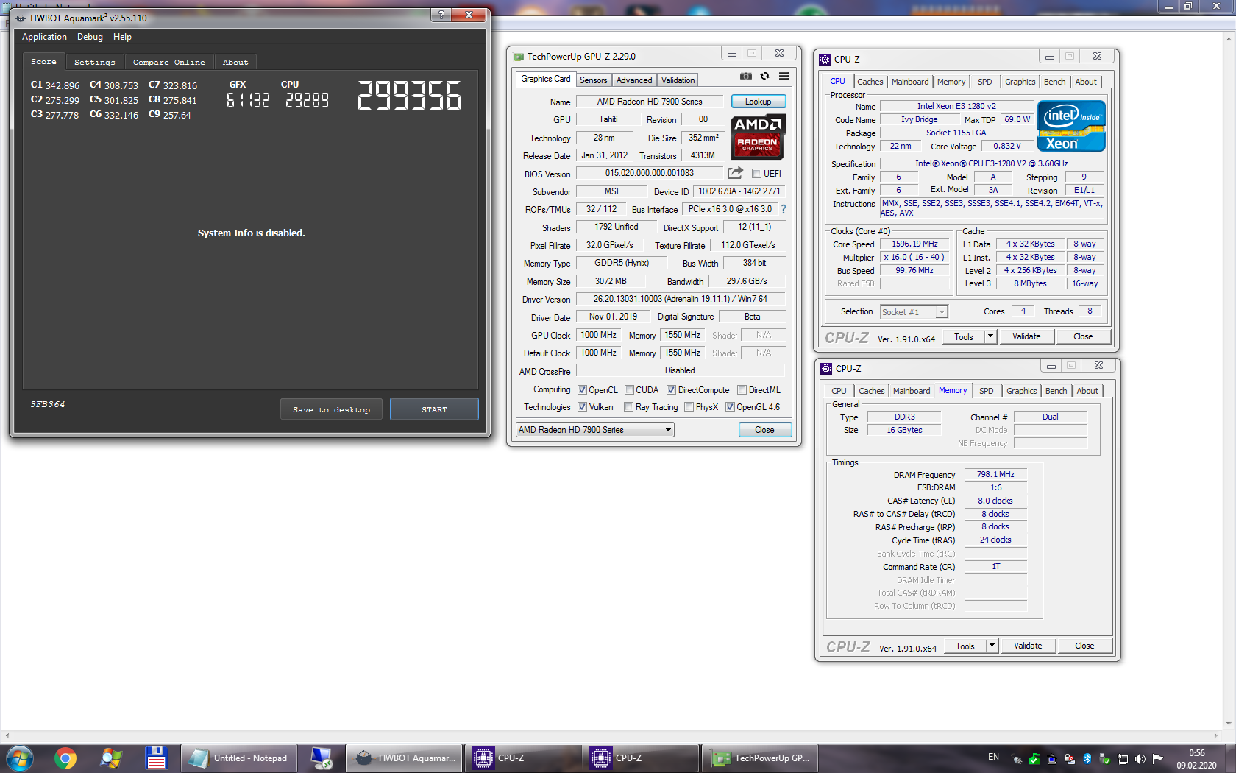This screenshot has width=1236, height=773.
Task: Open the Debug menu in Aquamark
Action: 90,37
